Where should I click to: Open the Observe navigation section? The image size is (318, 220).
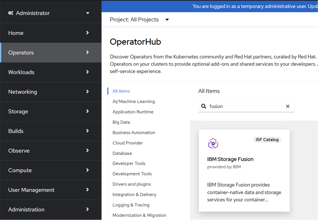[51, 151]
